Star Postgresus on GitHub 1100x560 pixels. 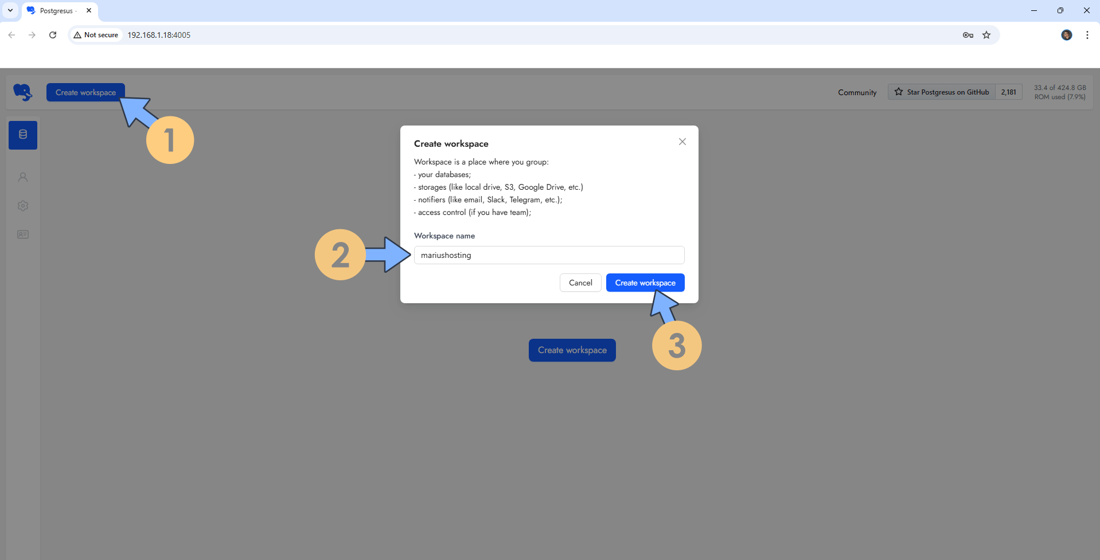point(941,92)
